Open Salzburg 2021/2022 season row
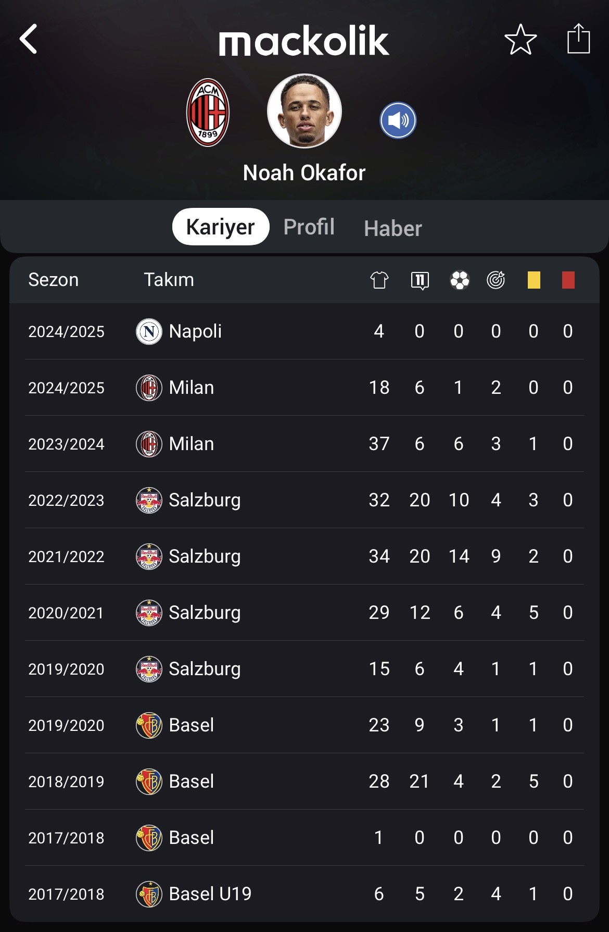 (304, 556)
